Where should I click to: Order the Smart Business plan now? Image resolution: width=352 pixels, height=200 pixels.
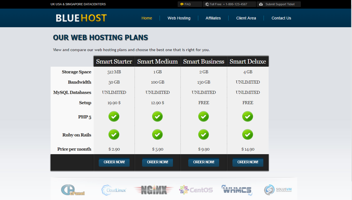204,162
